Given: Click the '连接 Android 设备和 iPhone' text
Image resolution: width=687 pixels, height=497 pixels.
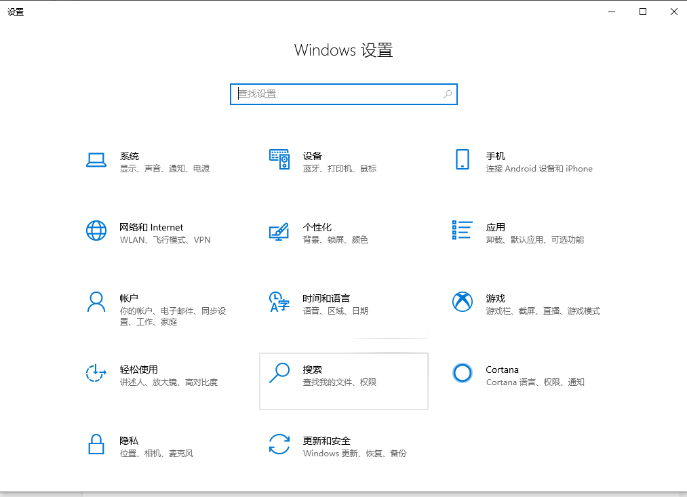Looking at the screenshot, I should (539, 169).
